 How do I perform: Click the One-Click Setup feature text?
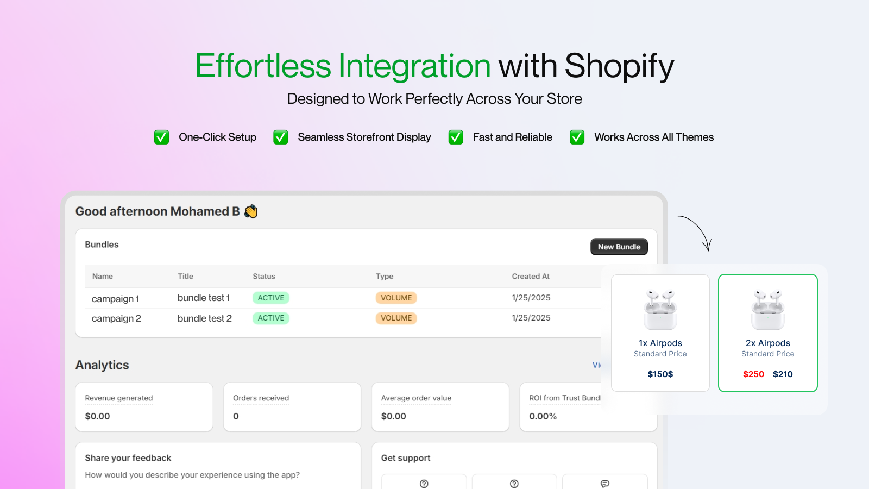[218, 137]
